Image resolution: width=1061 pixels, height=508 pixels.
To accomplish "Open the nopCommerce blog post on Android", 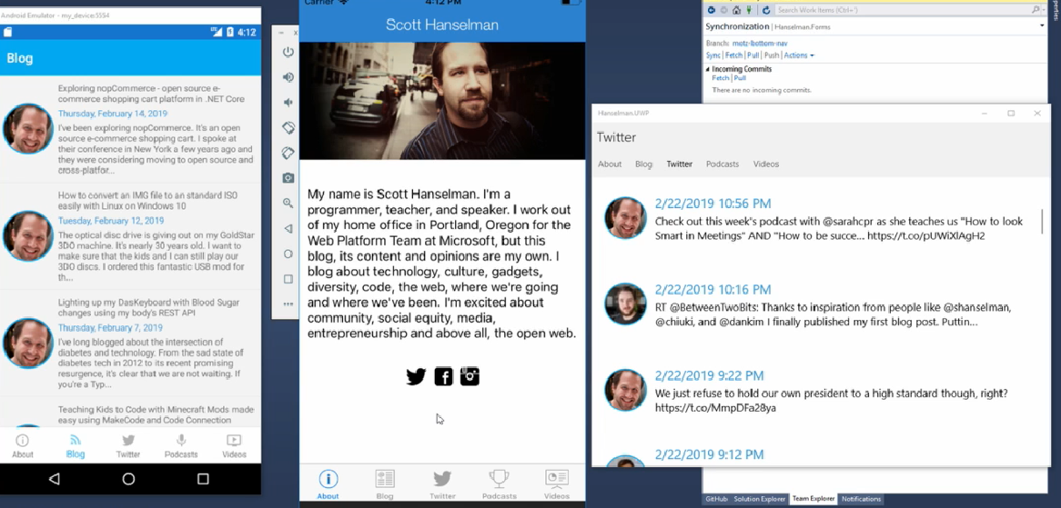I will tap(130, 129).
